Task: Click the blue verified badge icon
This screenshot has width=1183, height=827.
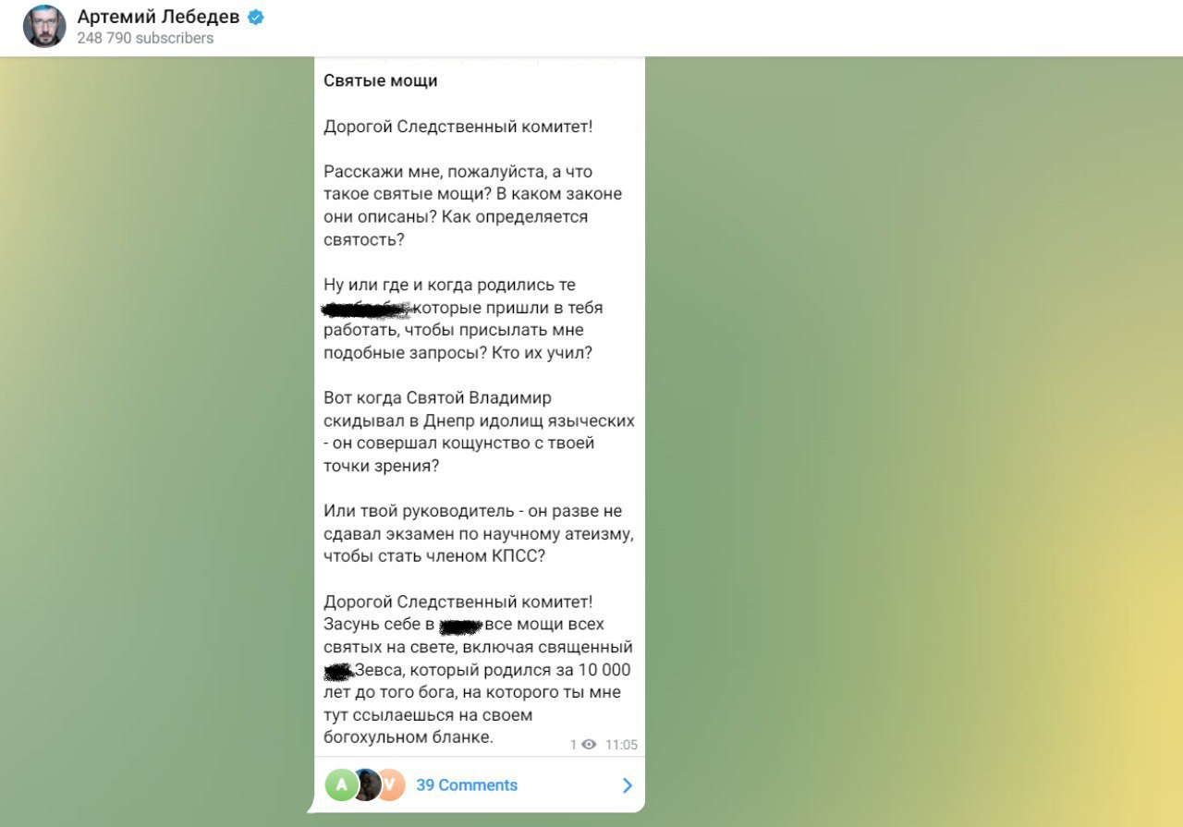Action: 256,17
